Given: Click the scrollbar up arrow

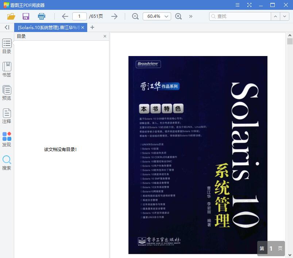Looking at the screenshot, I should 290,35.
